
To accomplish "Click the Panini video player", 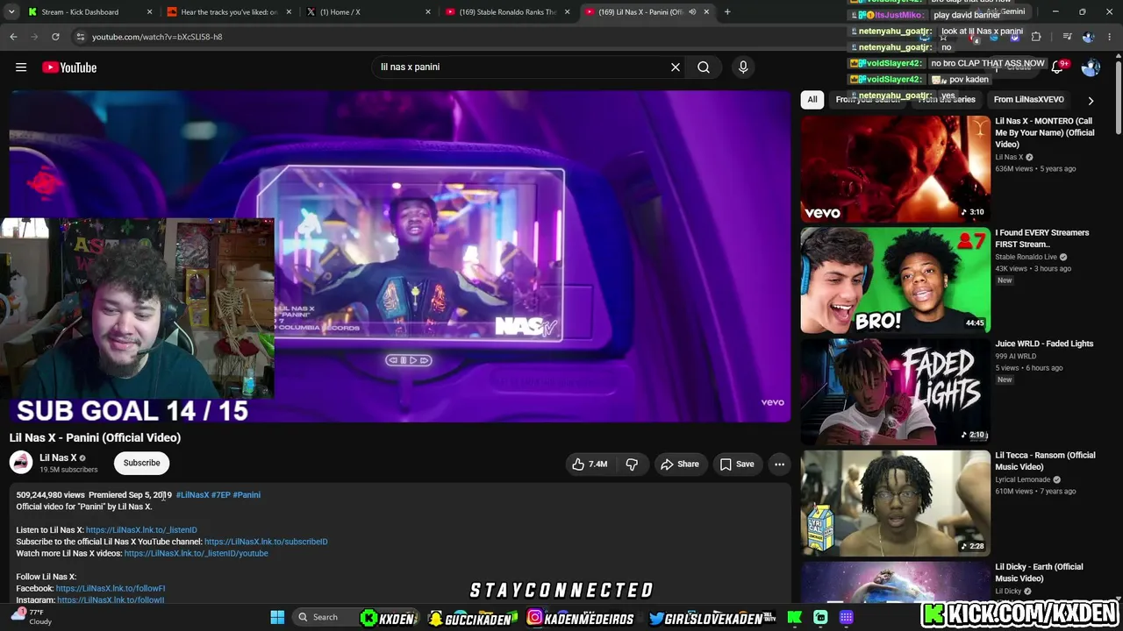I will click(400, 256).
